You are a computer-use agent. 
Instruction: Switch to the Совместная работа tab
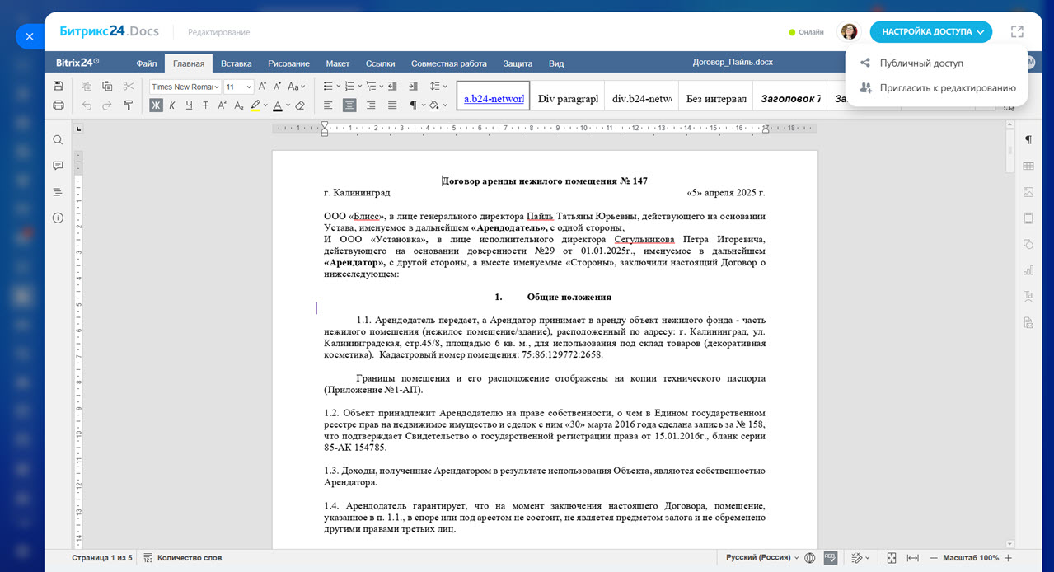pos(449,63)
